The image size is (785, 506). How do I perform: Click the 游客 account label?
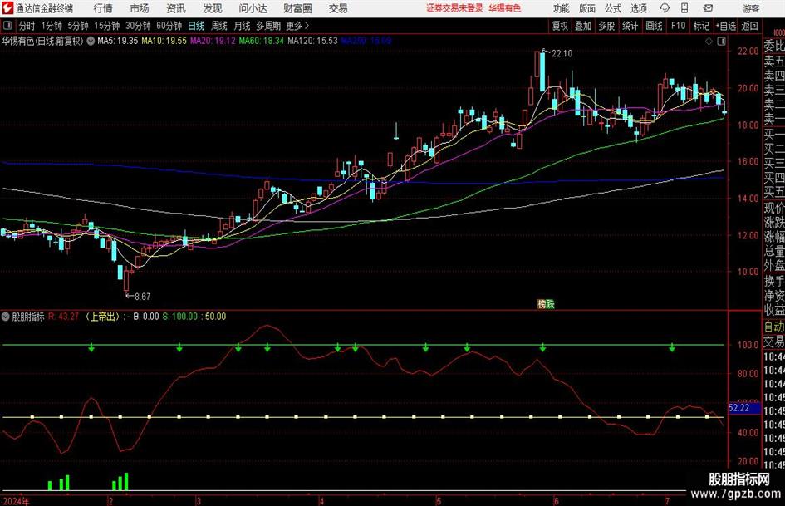(751, 8)
